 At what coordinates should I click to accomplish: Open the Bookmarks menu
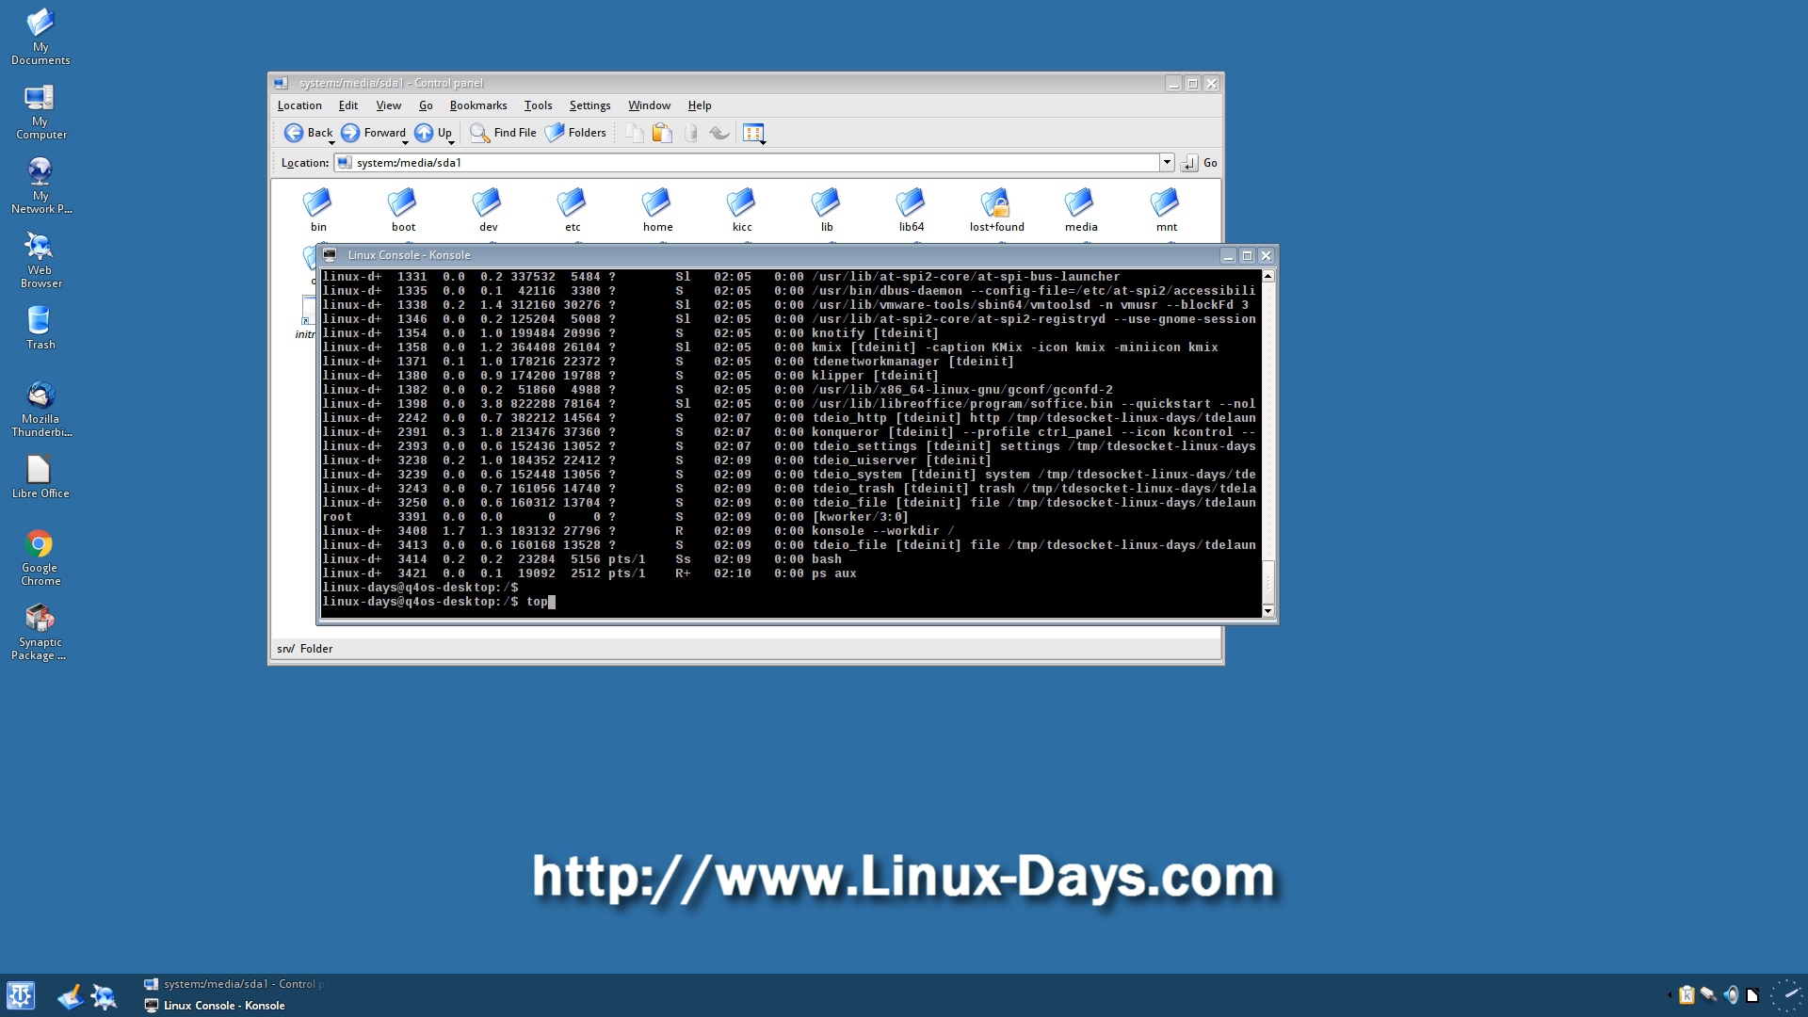coord(478,105)
